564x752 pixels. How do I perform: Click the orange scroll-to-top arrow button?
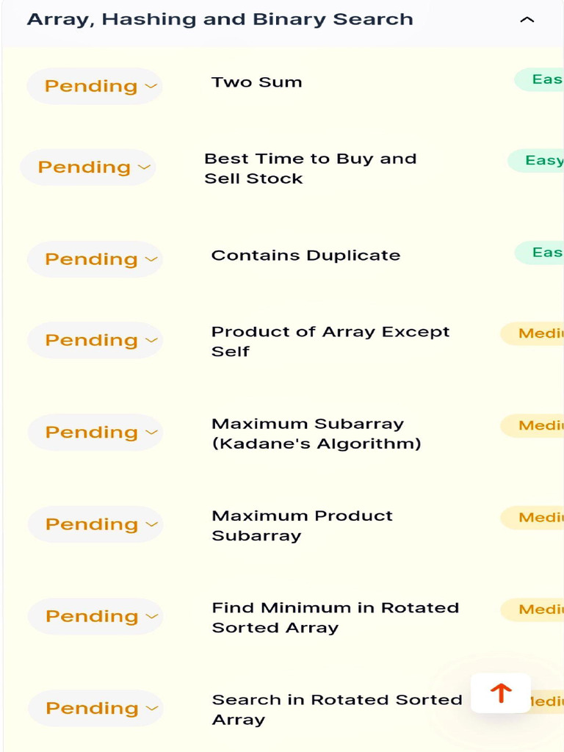(x=501, y=693)
